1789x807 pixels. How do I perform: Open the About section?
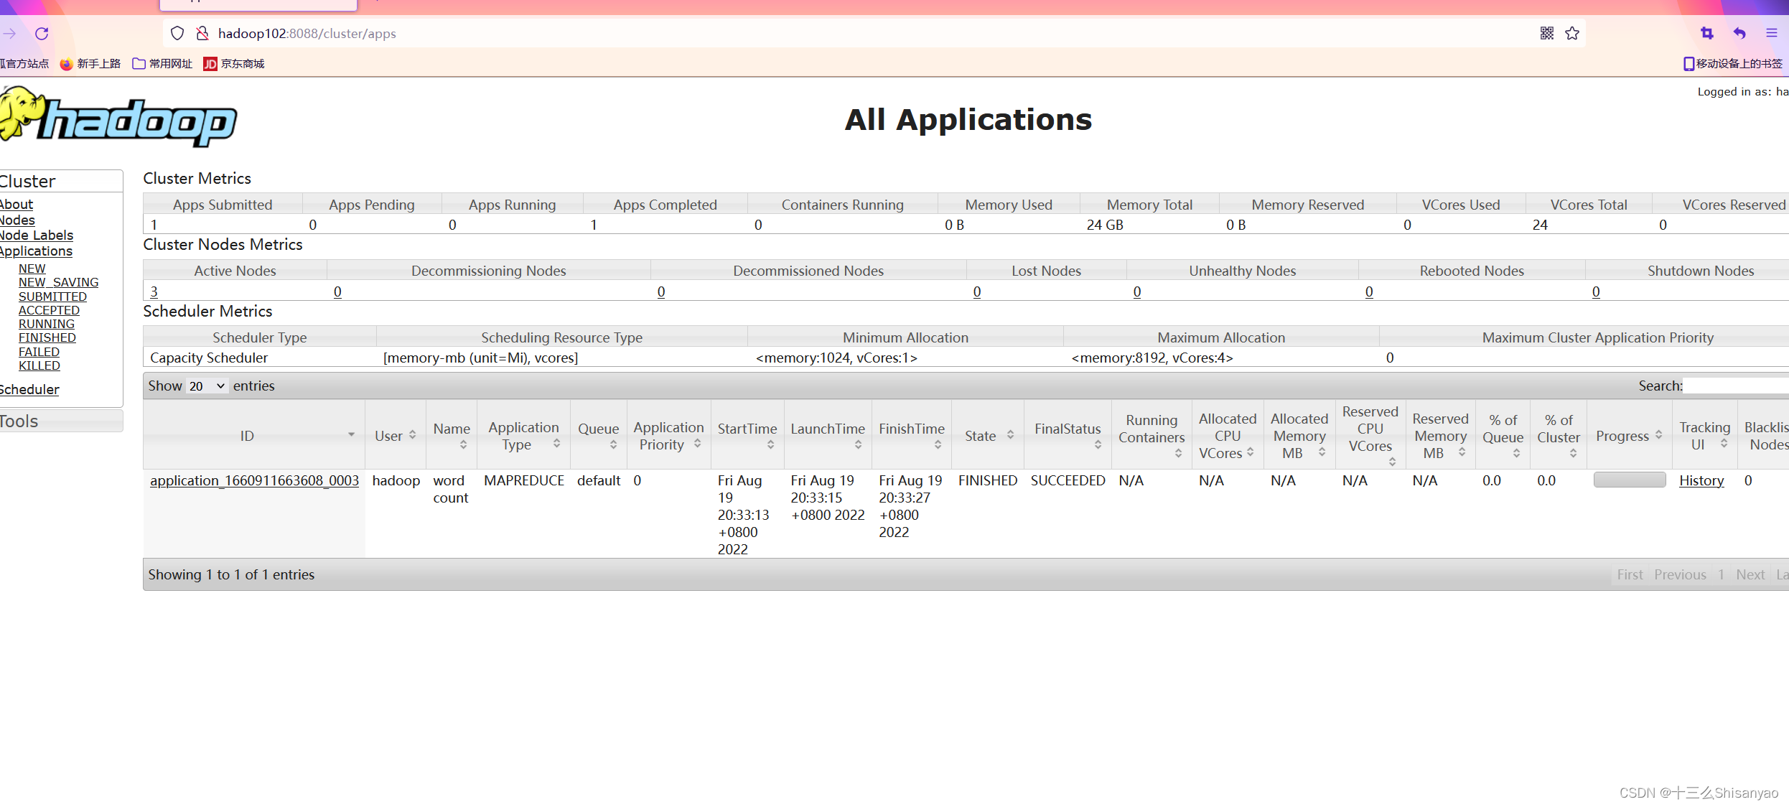(17, 203)
